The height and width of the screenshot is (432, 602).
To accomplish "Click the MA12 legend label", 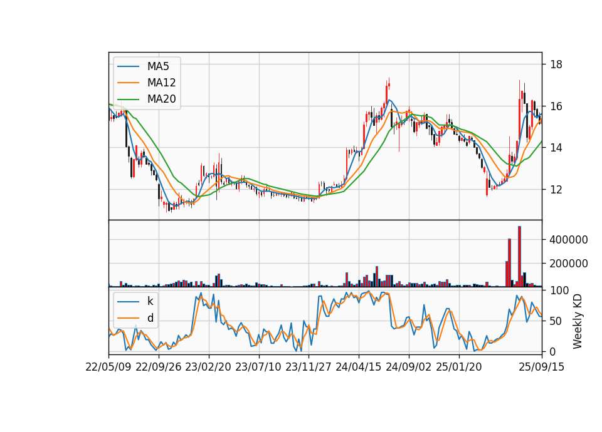I will (161, 83).
